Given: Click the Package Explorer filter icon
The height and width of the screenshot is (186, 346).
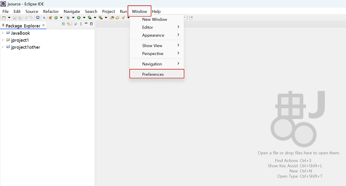Looking at the screenshot, I should 76,24.
